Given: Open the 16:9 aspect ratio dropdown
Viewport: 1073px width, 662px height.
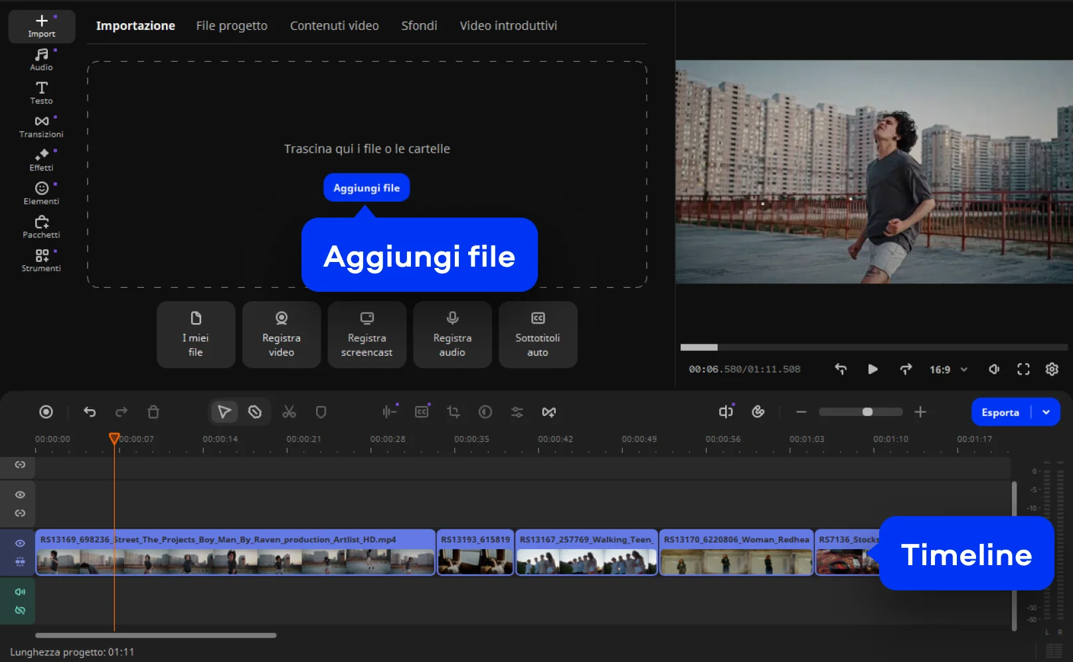Looking at the screenshot, I should tap(948, 369).
